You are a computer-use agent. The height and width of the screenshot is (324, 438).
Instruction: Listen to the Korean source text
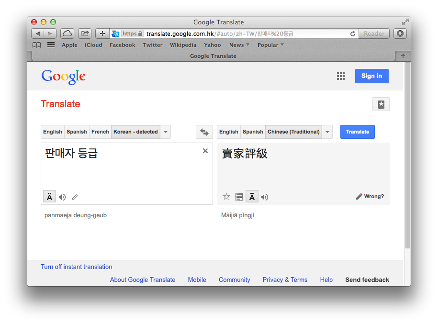click(x=62, y=197)
